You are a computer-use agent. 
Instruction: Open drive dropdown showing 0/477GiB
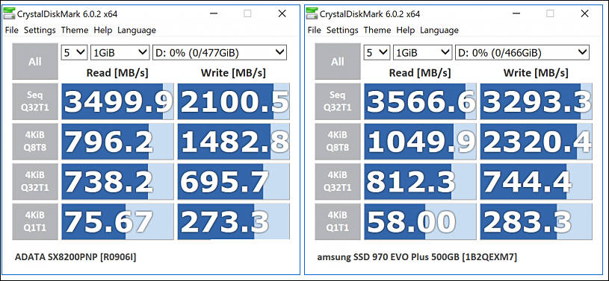point(220,52)
